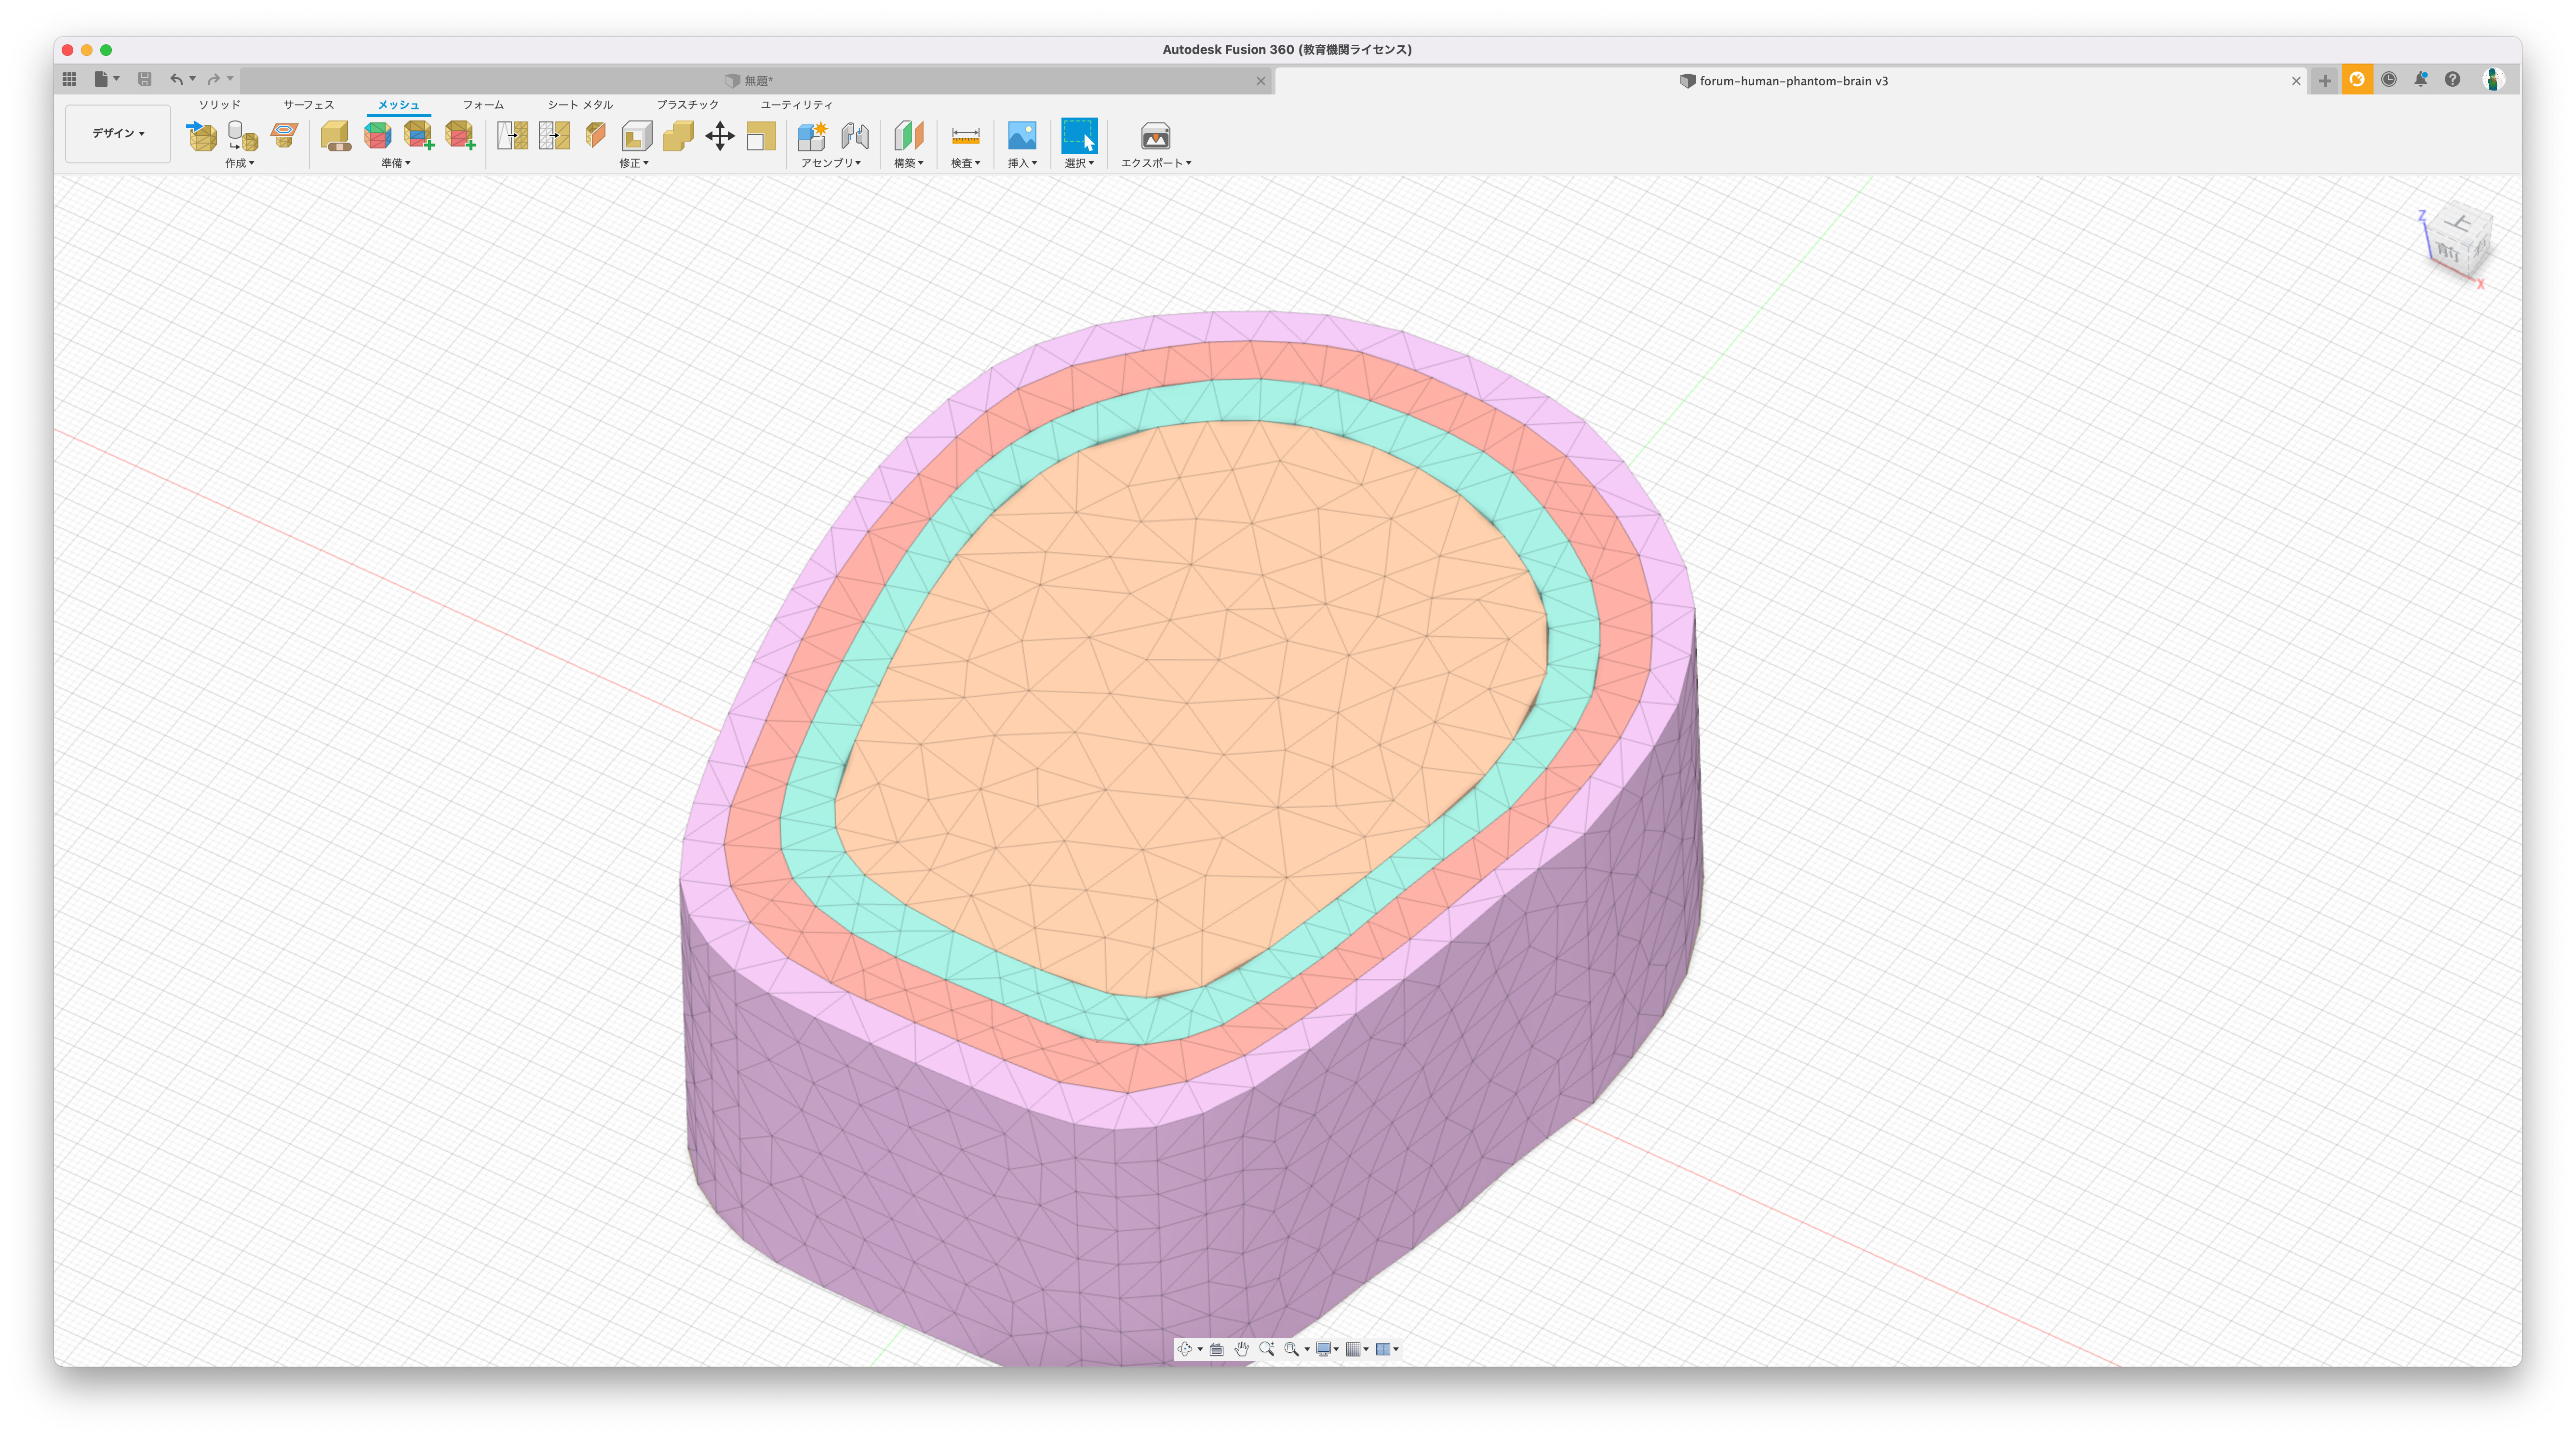Select the Tessellate tool icon
Screen dimensions: 2576x1438
243,135
